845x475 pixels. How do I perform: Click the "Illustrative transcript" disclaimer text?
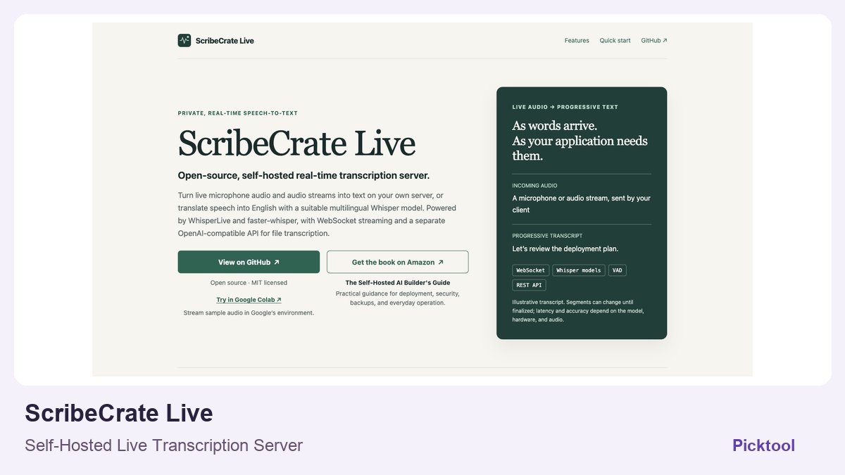click(578, 310)
